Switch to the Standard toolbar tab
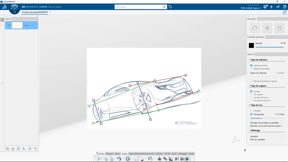Viewport: 288px width, 162px height. [100, 154]
